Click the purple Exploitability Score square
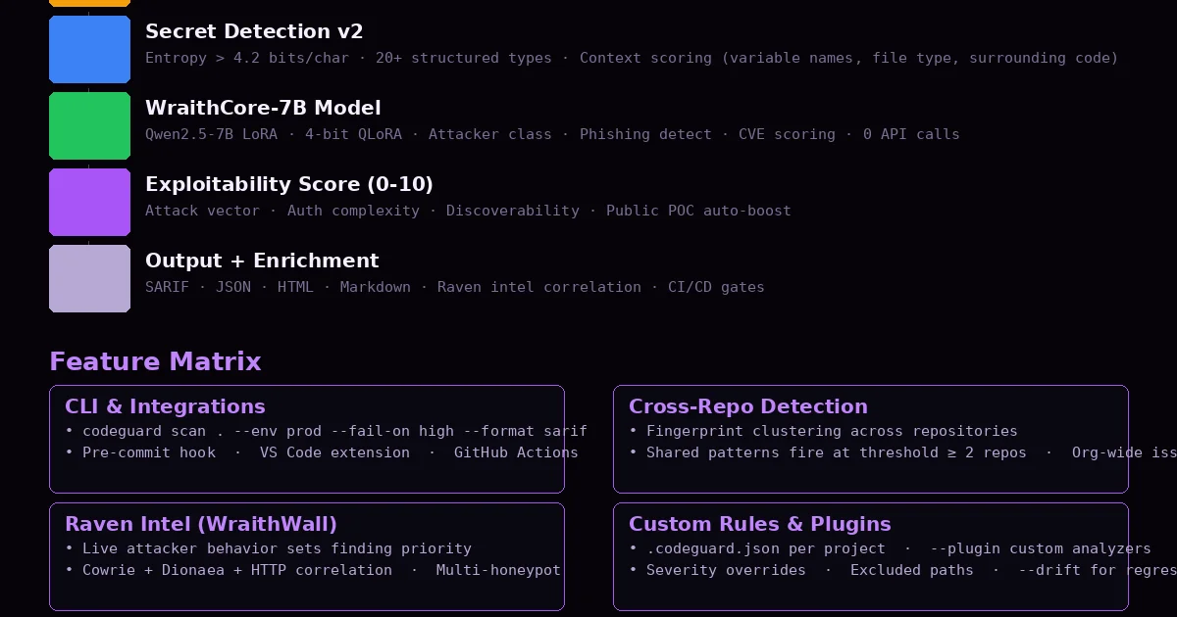The height and width of the screenshot is (617, 1177). click(x=89, y=202)
